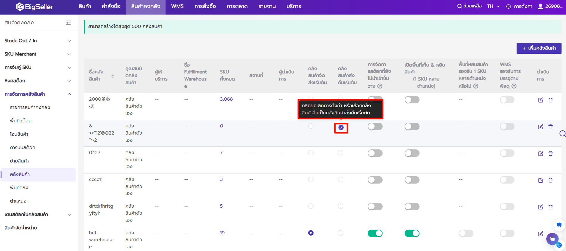Delete the 0427 warehouse

tap(551, 154)
